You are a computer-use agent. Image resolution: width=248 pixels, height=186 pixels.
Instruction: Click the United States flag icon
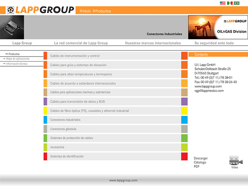coord(222,3)
